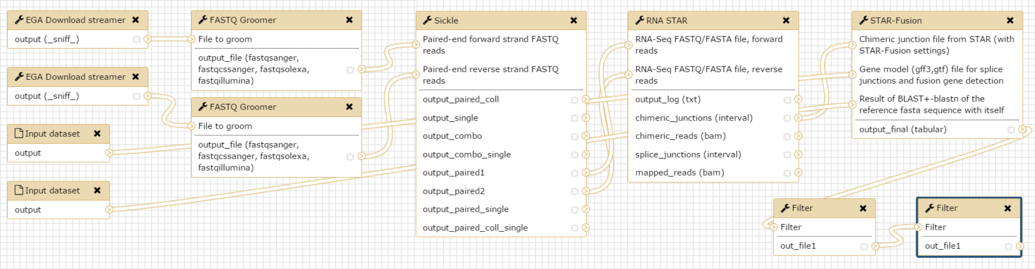This screenshot has width=1035, height=269.
Task: Click STAR-Fusion gene model input connector
Action: click(852, 75)
